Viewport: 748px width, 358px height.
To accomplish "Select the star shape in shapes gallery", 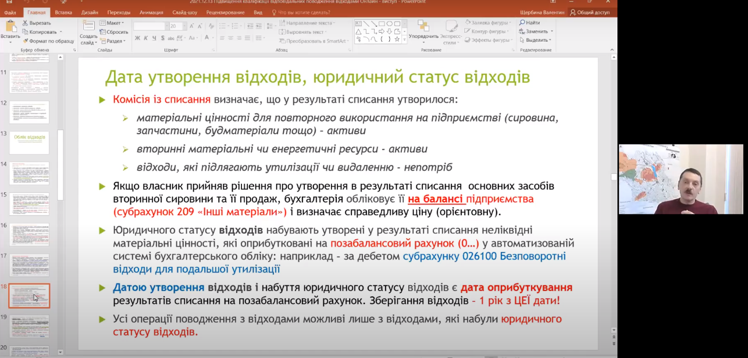I will [x=397, y=40].
